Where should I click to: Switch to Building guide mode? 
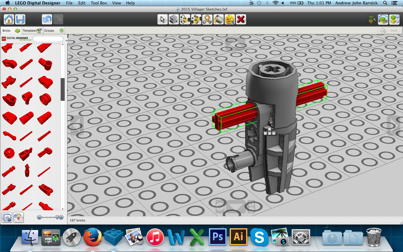pyautogui.click(x=394, y=19)
